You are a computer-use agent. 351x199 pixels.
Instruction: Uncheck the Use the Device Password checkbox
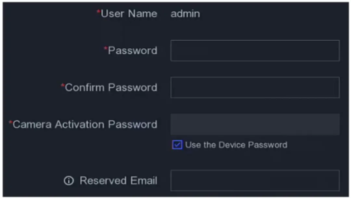[177, 145]
